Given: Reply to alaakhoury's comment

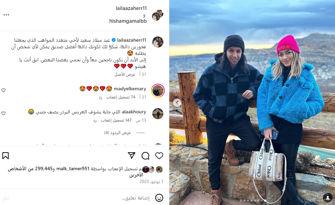Looking at the screenshot, I should click(x=95, y=121).
